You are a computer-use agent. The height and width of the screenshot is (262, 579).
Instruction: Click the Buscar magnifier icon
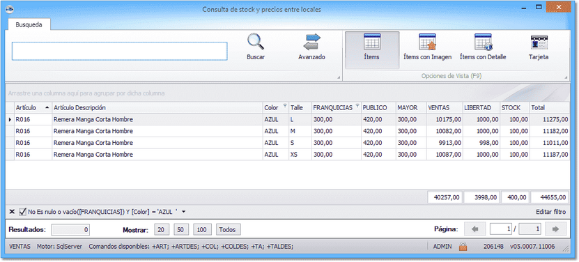256,42
